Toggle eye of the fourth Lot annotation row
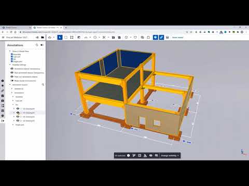 click(18, 121)
